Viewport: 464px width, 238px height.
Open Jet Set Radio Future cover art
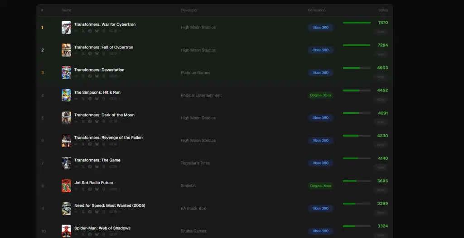click(x=66, y=186)
